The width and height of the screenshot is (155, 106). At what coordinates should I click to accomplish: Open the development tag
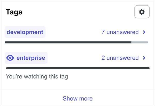point(25,32)
